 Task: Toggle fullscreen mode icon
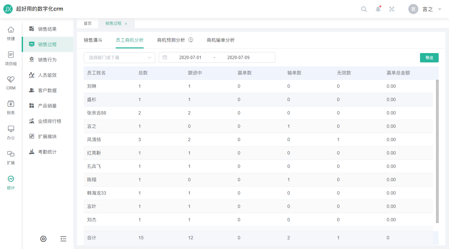tap(392, 9)
